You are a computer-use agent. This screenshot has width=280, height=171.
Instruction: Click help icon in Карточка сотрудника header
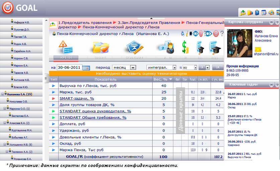pos(278,22)
